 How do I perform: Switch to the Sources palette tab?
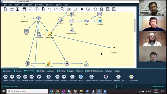point(17,71)
